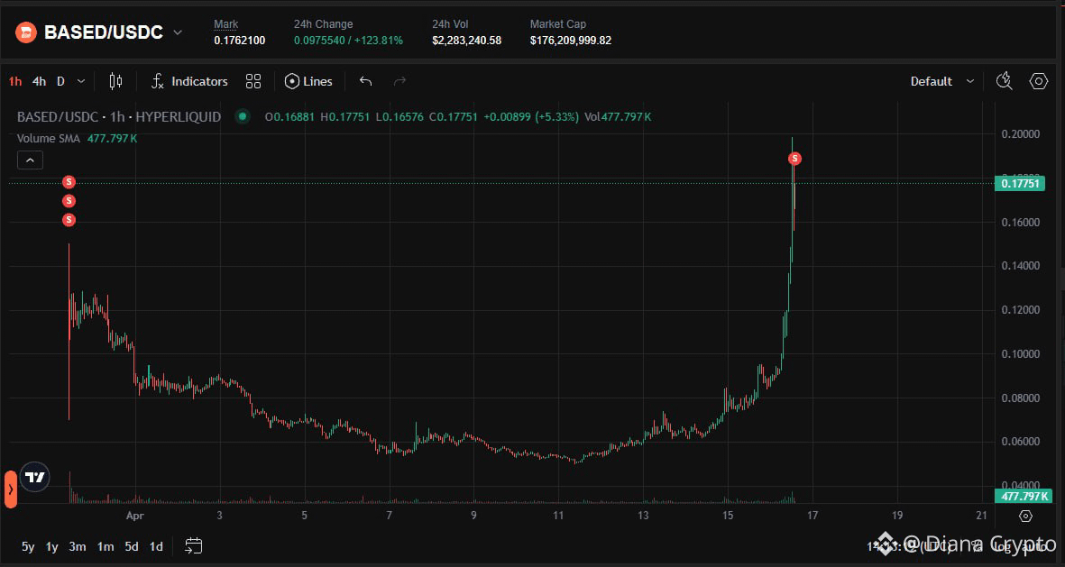The width and height of the screenshot is (1065, 567).
Task: Select the 1h timeframe
Action: [15, 81]
